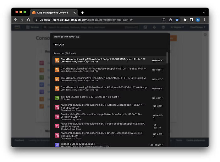
Task: Open the N. Virginia region dropdown
Action: (x=177, y=27)
